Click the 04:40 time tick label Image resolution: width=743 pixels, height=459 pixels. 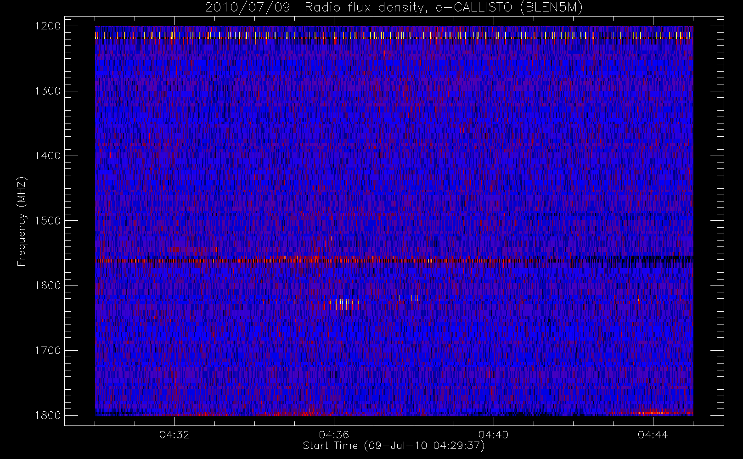(x=493, y=435)
